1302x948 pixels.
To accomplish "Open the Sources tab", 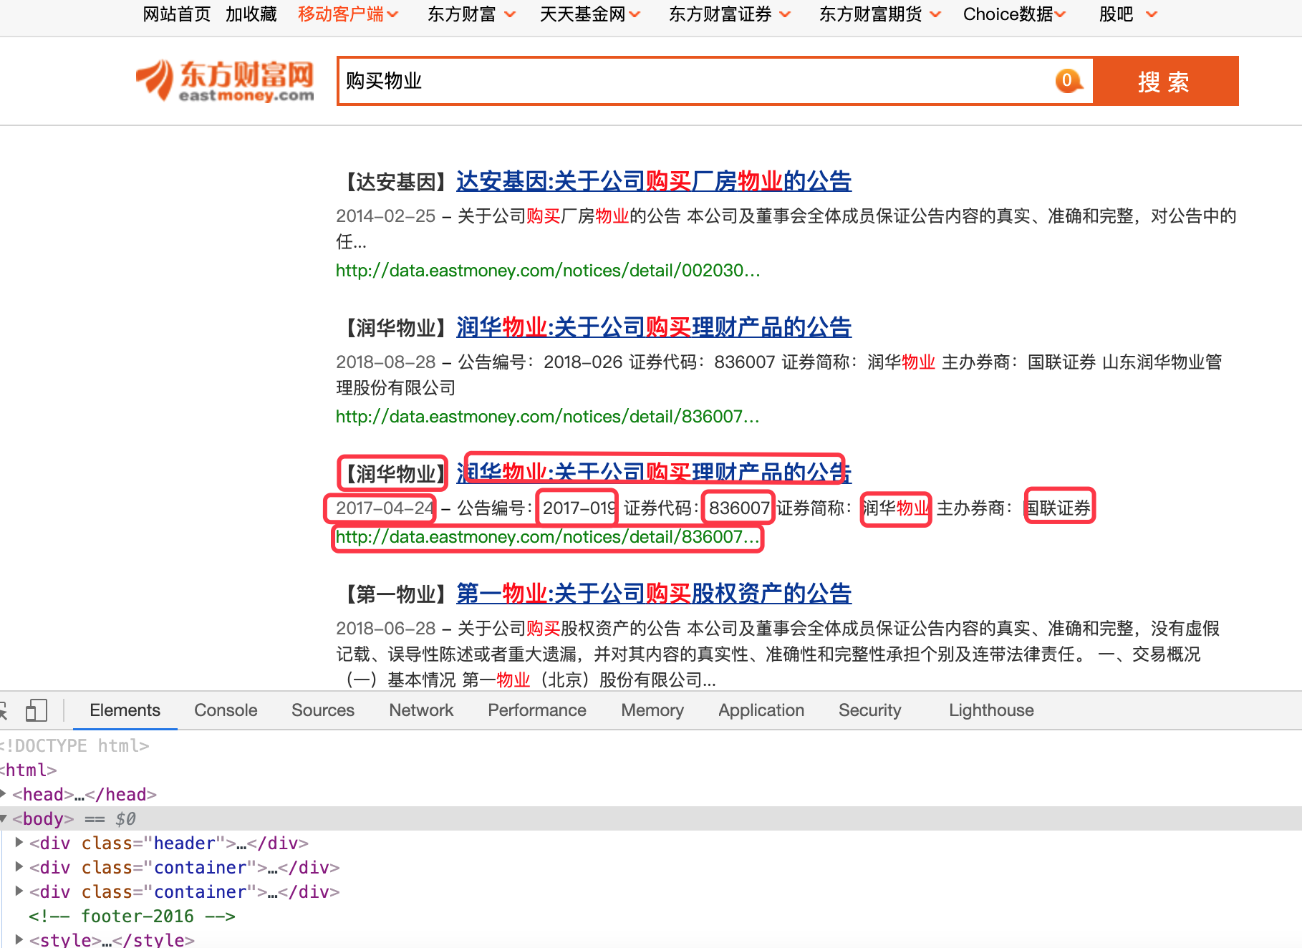I will point(323,710).
